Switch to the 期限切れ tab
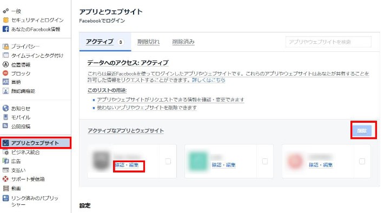Viewport: 384px width, 213px height. (x=148, y=42)
